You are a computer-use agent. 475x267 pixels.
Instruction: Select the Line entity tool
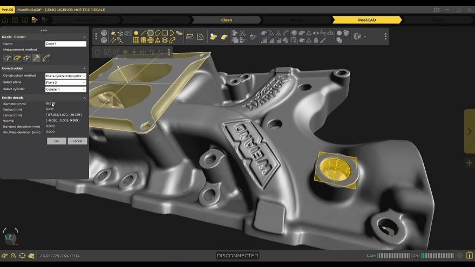coord(143,33)
